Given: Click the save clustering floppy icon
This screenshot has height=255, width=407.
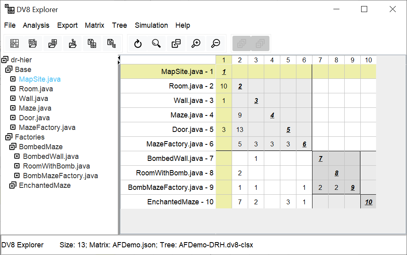Looking at the screenshot, I should coord(112,43).
